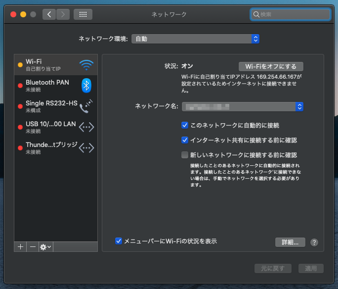The width and height of the screenshot is (338, 289).
Task: Open the gear action menu
Action: pyautogui.click(x=45, y=247)
